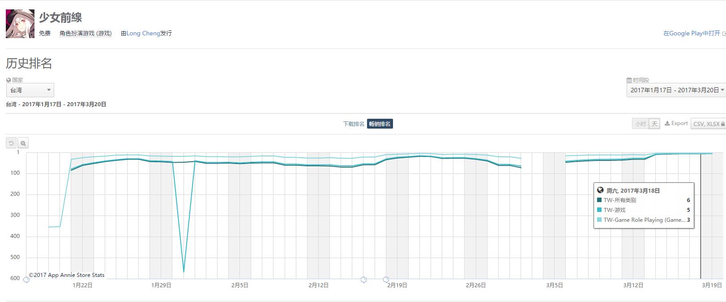This screenshot has width=726, height=302.
Task: Click the globe icon in the tooltip header
Action: [x=601, y=190]
